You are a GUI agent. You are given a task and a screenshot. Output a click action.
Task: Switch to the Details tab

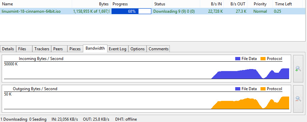8,49
